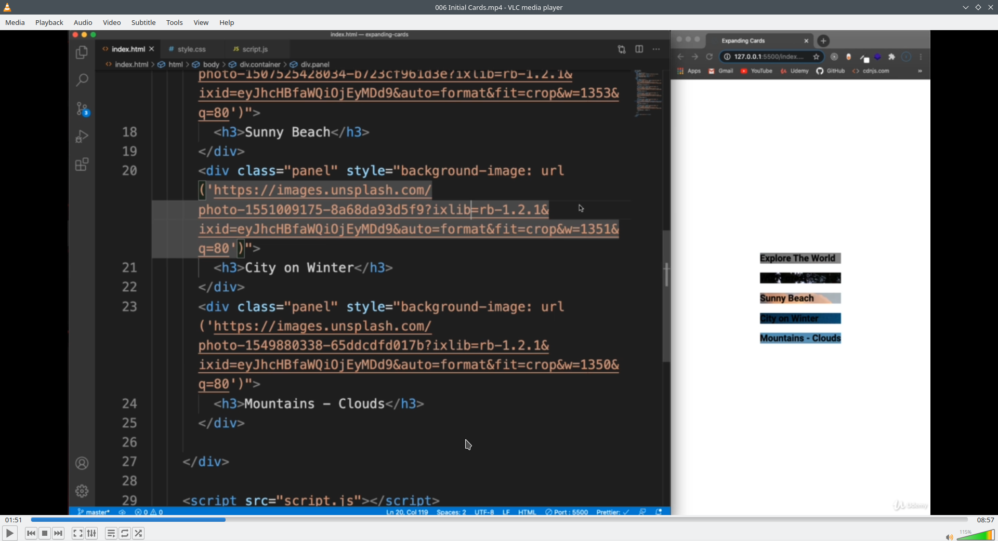The image size is (998, 541).
Task: Toggle the Prettier status in status bar
Action: coord(613,512)
